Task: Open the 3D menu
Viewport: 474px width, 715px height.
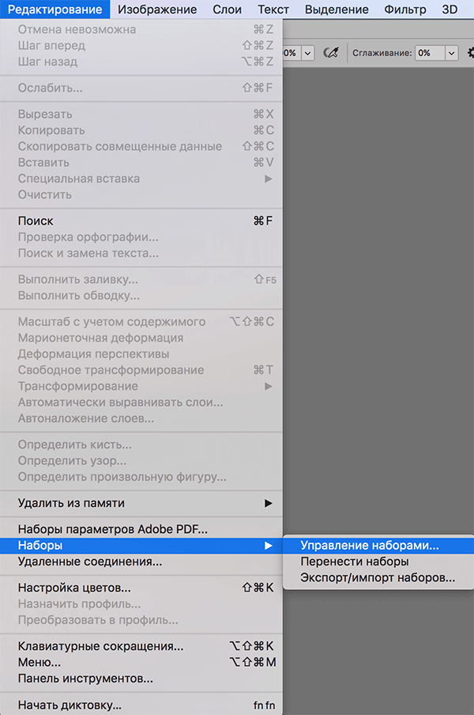Action: coord(450,9)
